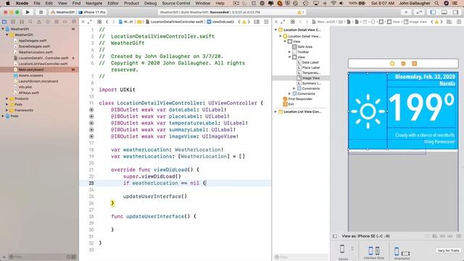The width and height of the screenshot is (464, 261).
Task: Select AppDelegate.swift in navigator
Action: (33, 41)
